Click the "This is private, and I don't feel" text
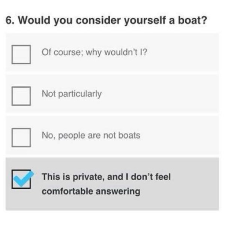225x225 pixels. 106,176
